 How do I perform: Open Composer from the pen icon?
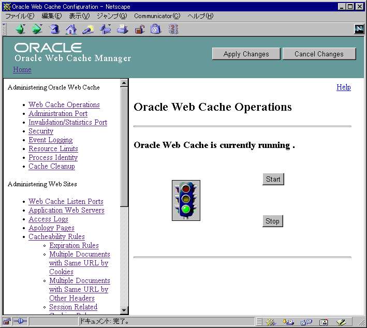pos(341,322)
